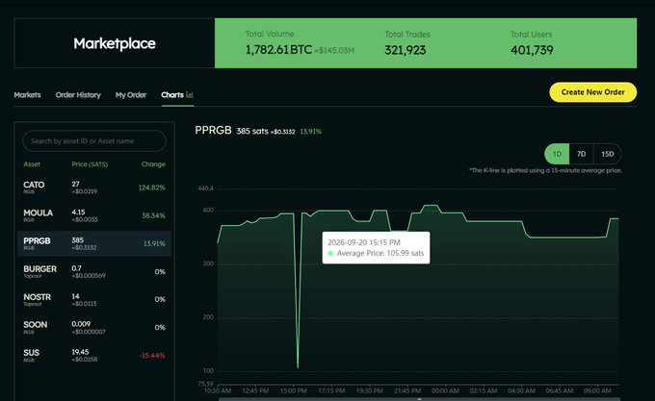Screen dimensions: 655x401
Task: Select PPRGB asset row
Action: coord(94,243)
